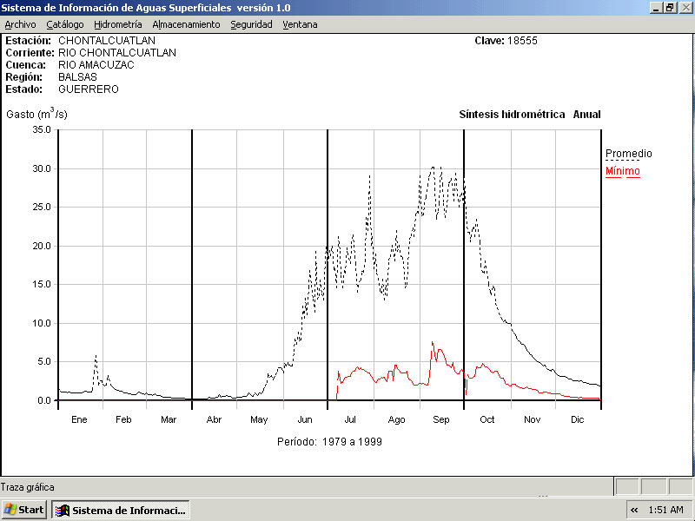
Task: Open the Seguridad menu
Action: point(251,24)
